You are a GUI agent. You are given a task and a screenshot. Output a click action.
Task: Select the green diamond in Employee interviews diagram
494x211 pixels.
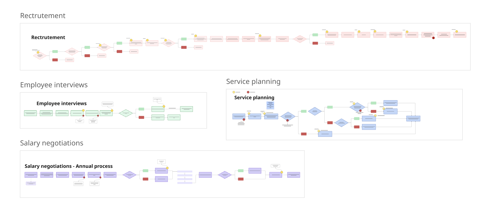coord(126,113)
